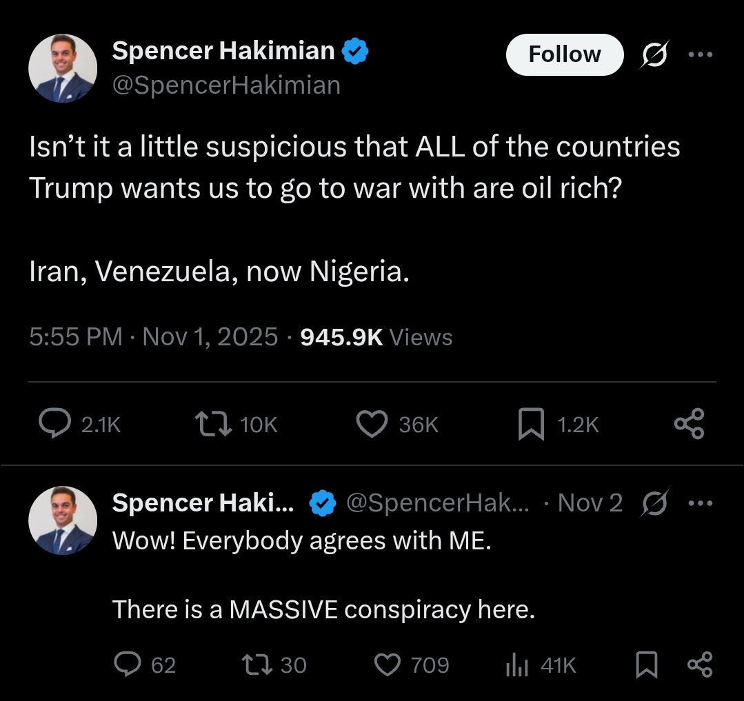
Task: Repost the reply tweet with 30 reposts
Action: tap(257, 664)
